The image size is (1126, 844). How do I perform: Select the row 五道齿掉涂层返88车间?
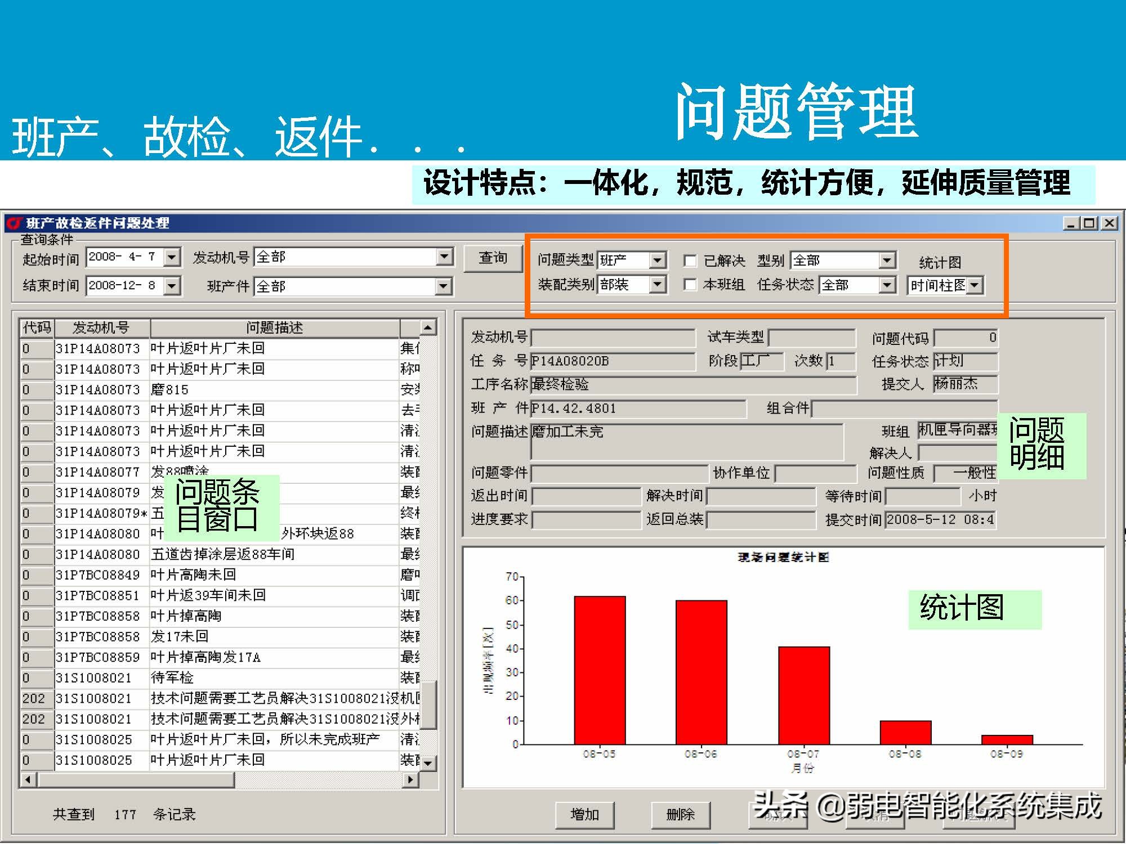[x=220, y=554]
